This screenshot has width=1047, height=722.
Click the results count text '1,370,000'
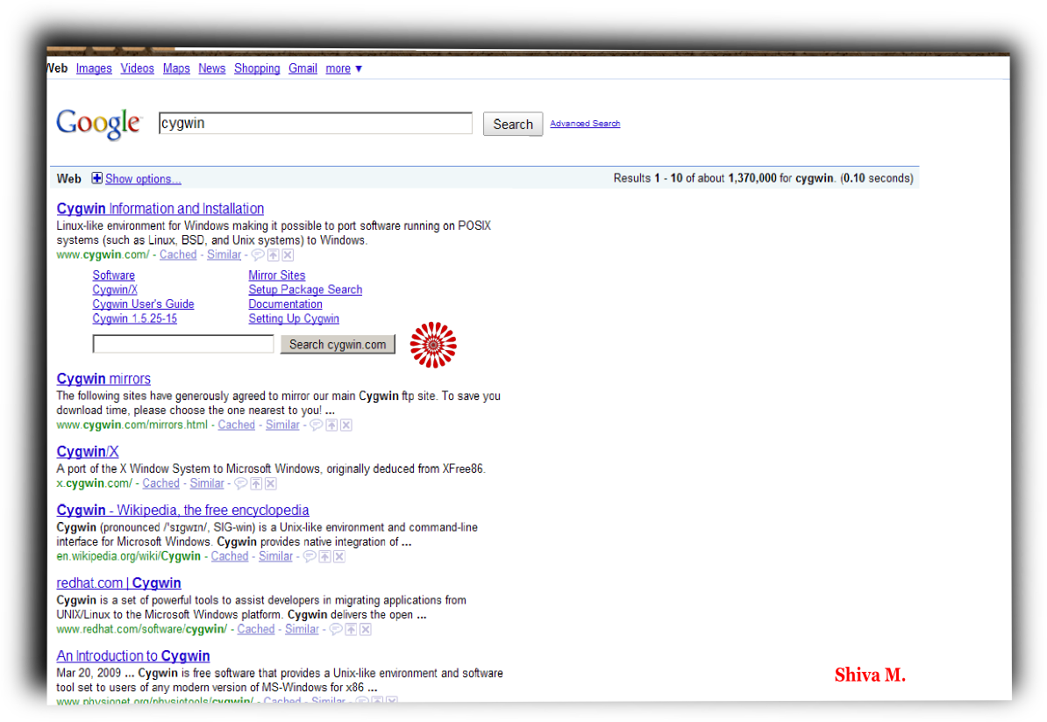click(x=752, y=178)
